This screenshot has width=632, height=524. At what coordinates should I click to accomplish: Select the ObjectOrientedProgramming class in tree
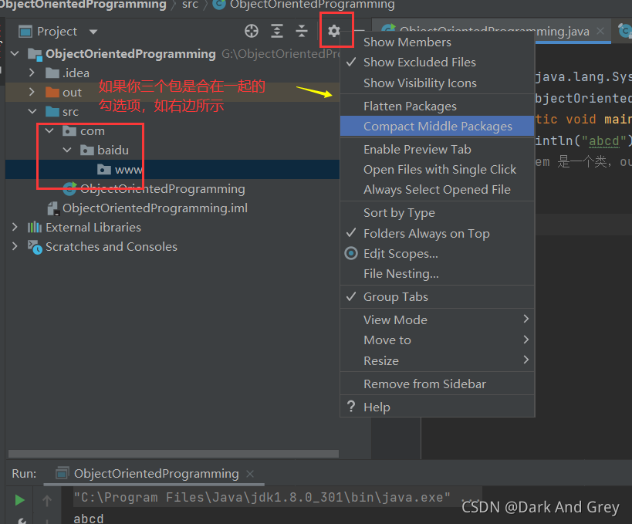(162, 189)
